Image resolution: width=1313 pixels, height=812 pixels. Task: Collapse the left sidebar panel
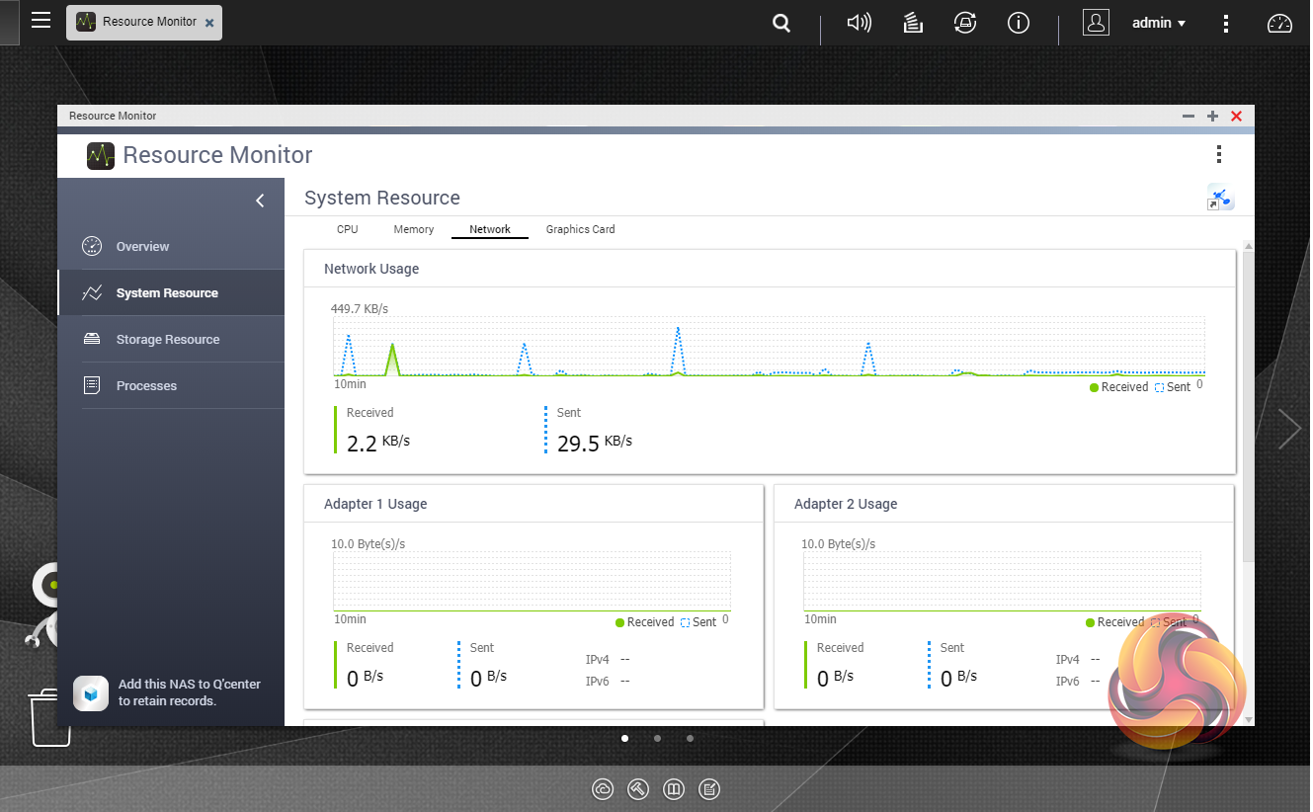tap(260, 201)
